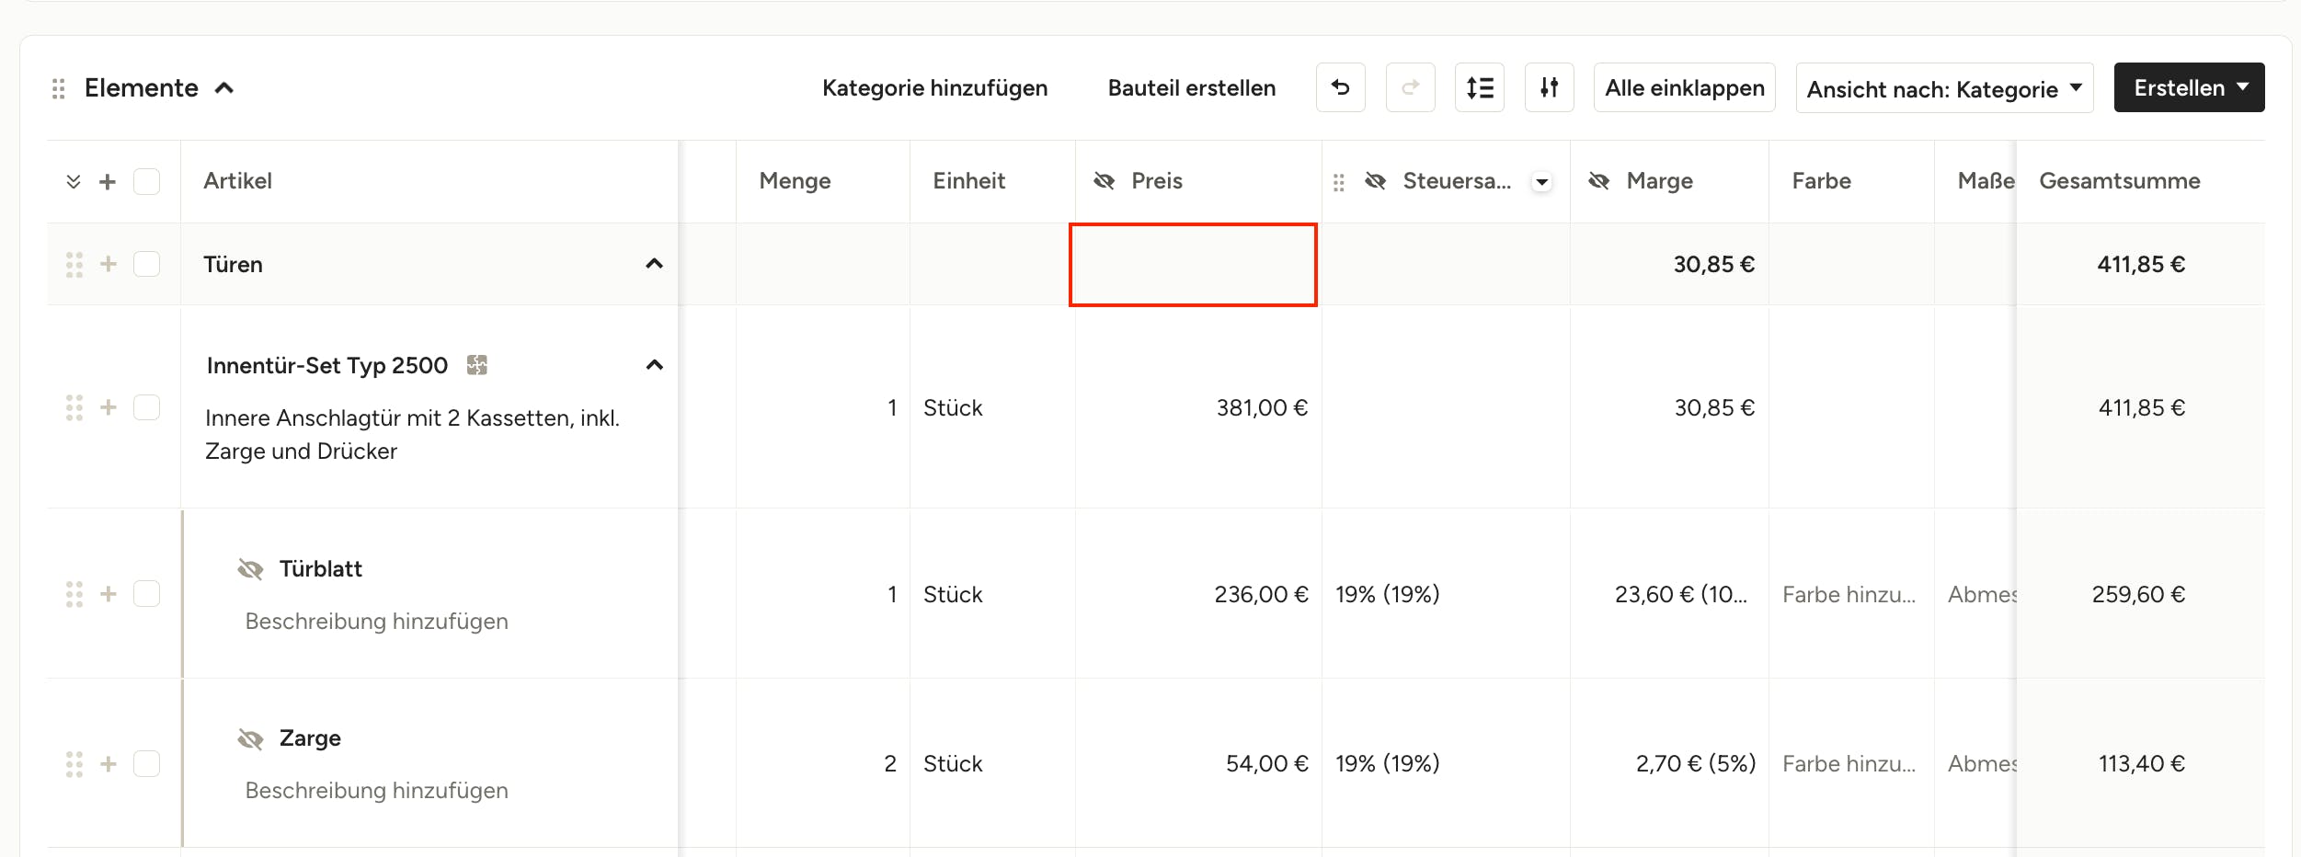Click the plus icon in the Türen row
Image resolution: width=2301 pixels, height=857 pixels.
coord(109,264)
